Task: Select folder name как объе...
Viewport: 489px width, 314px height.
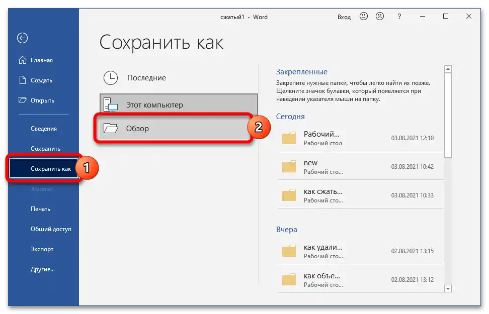Action: [x=322, y=276]
